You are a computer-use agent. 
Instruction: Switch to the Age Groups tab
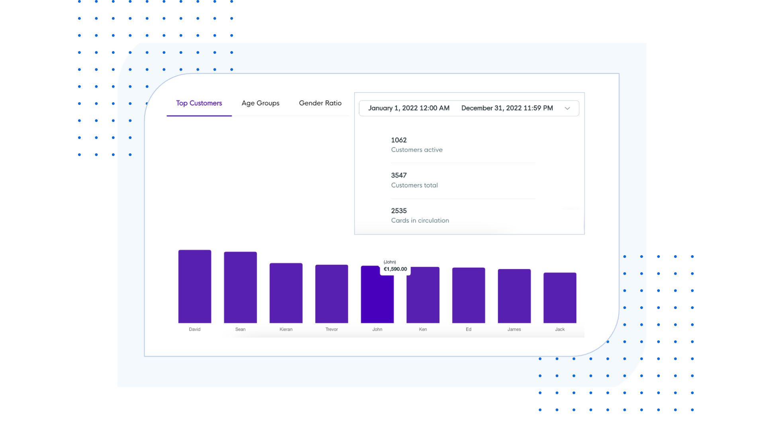tap(261, 103)
